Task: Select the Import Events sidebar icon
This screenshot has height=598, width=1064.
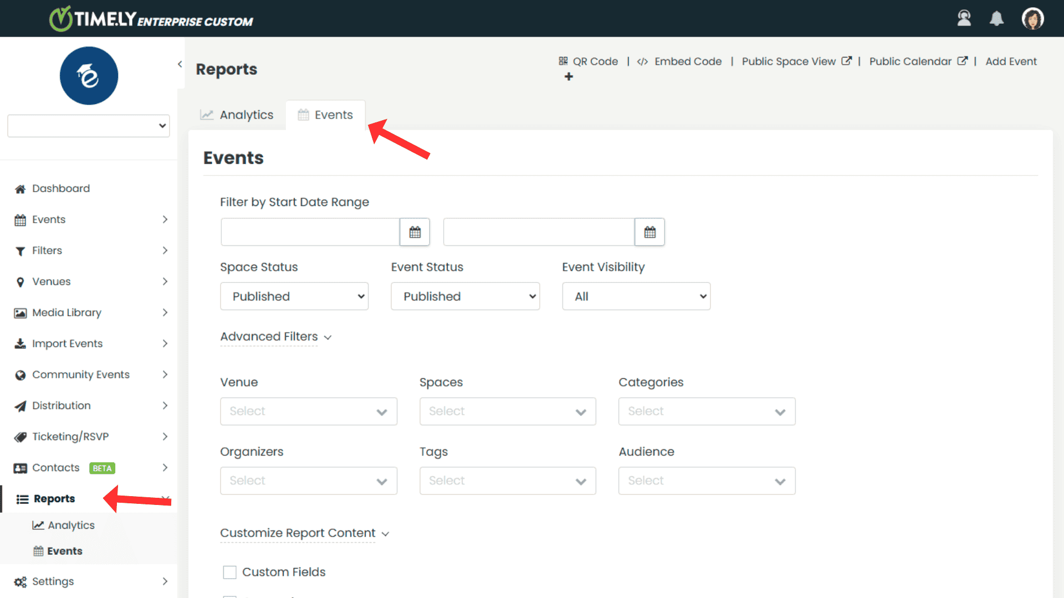Action: click(20, 343)
